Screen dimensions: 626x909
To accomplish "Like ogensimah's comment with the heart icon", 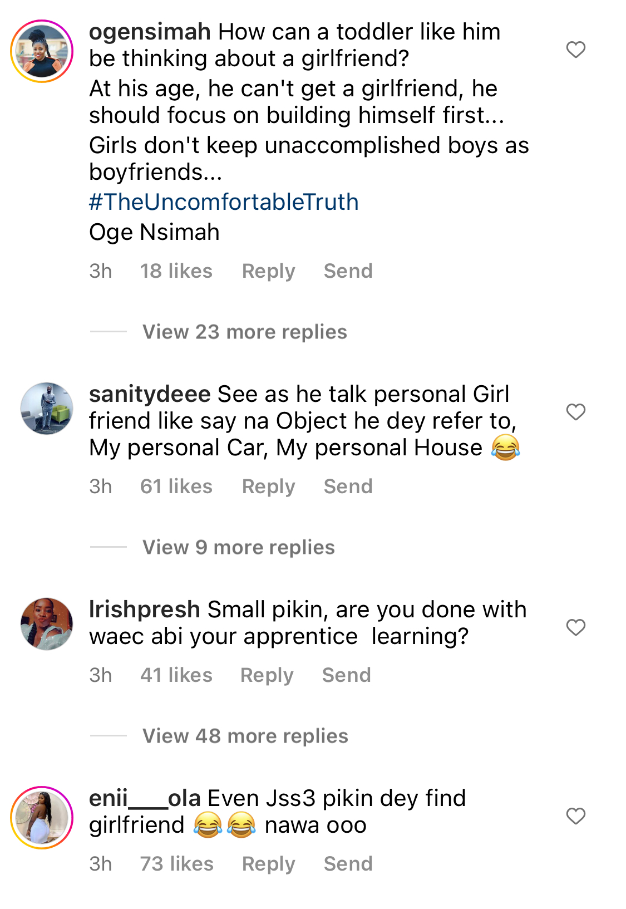I will coord(576,50).
